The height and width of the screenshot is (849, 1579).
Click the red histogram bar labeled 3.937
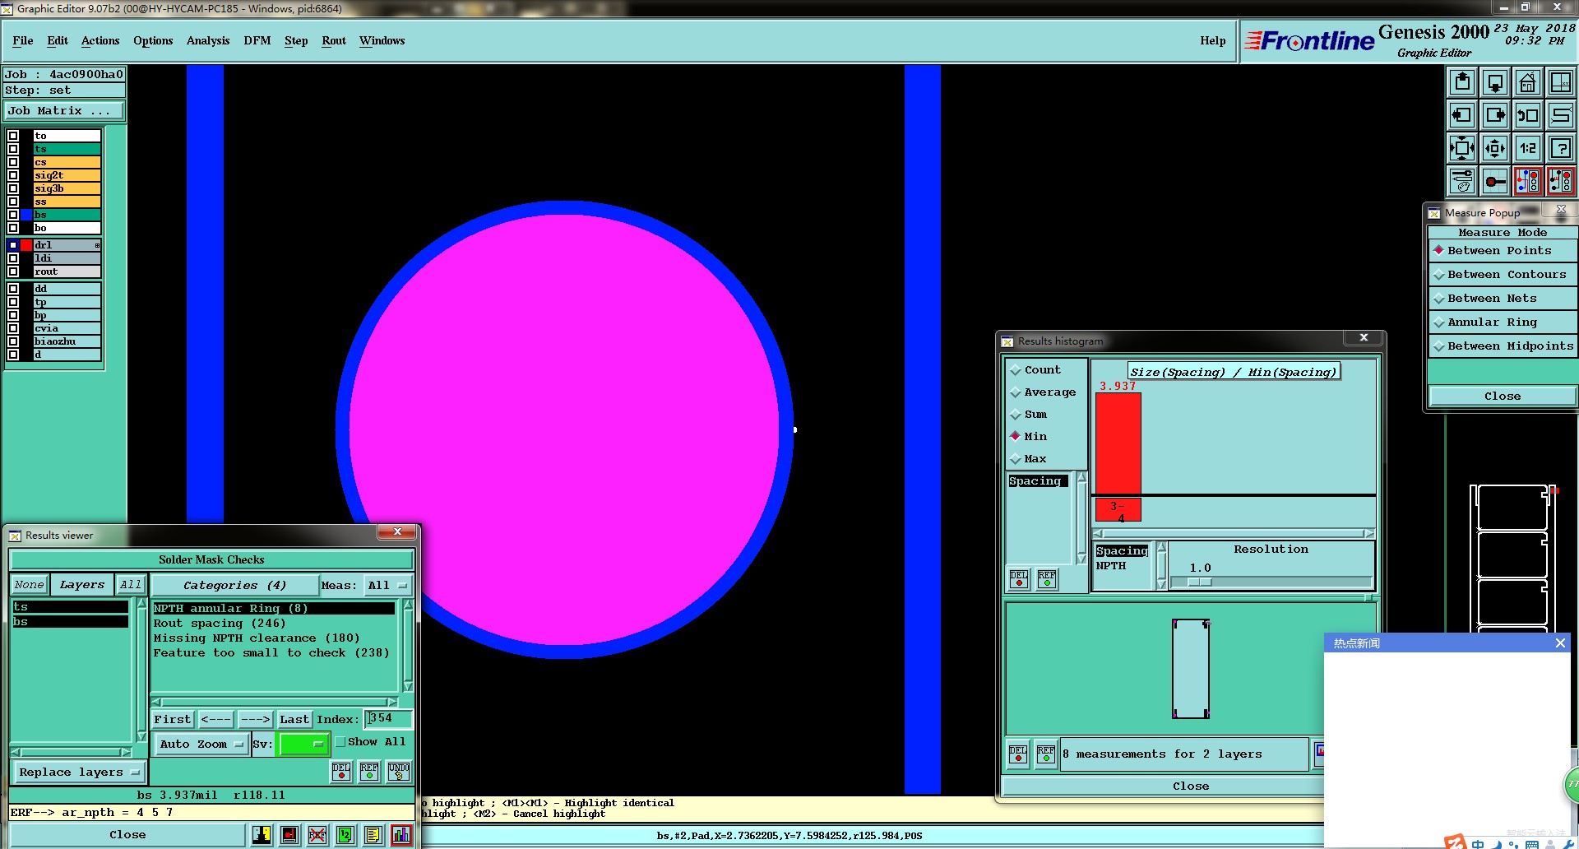(x=1118, y=443)
